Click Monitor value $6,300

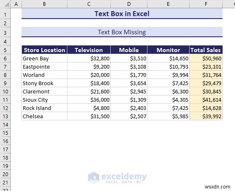point(169,91)
